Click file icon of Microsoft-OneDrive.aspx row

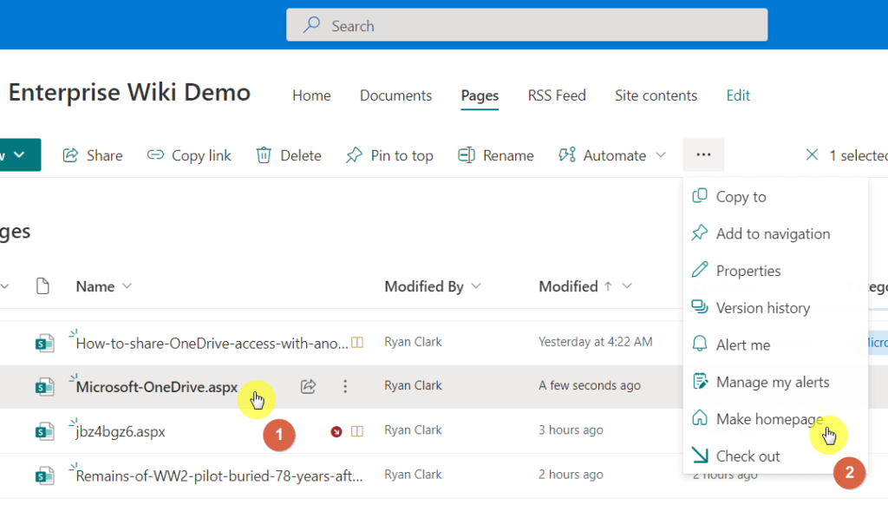pyautogui.click(x=44, y=386)
